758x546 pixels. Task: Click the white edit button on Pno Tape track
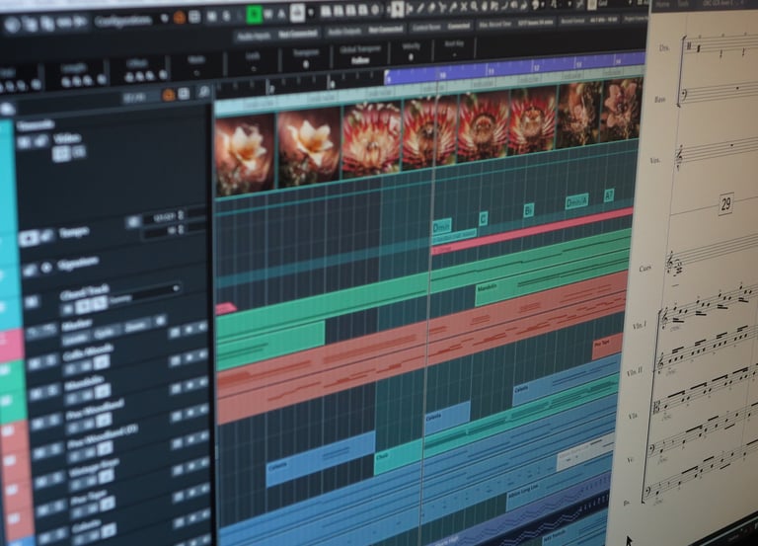point(108,505)
